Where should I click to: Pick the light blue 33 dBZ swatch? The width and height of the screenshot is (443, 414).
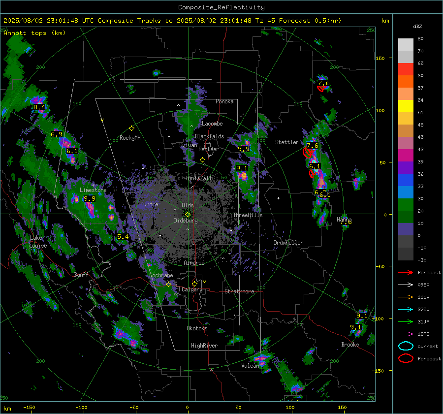(x=406, y=192)
